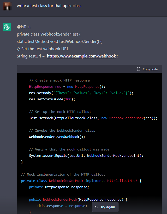Click the "@isTest" annotation text
Viewport: 167px width, 214px height.
click(24, 27)
